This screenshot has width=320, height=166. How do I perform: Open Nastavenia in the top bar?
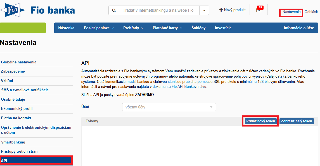291,12
